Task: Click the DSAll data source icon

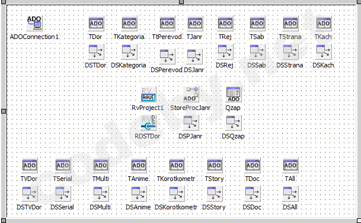Action: tap(290, 193)
